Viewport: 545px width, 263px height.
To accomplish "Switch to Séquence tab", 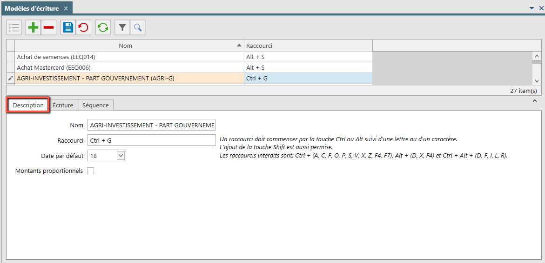I will 95,105.
